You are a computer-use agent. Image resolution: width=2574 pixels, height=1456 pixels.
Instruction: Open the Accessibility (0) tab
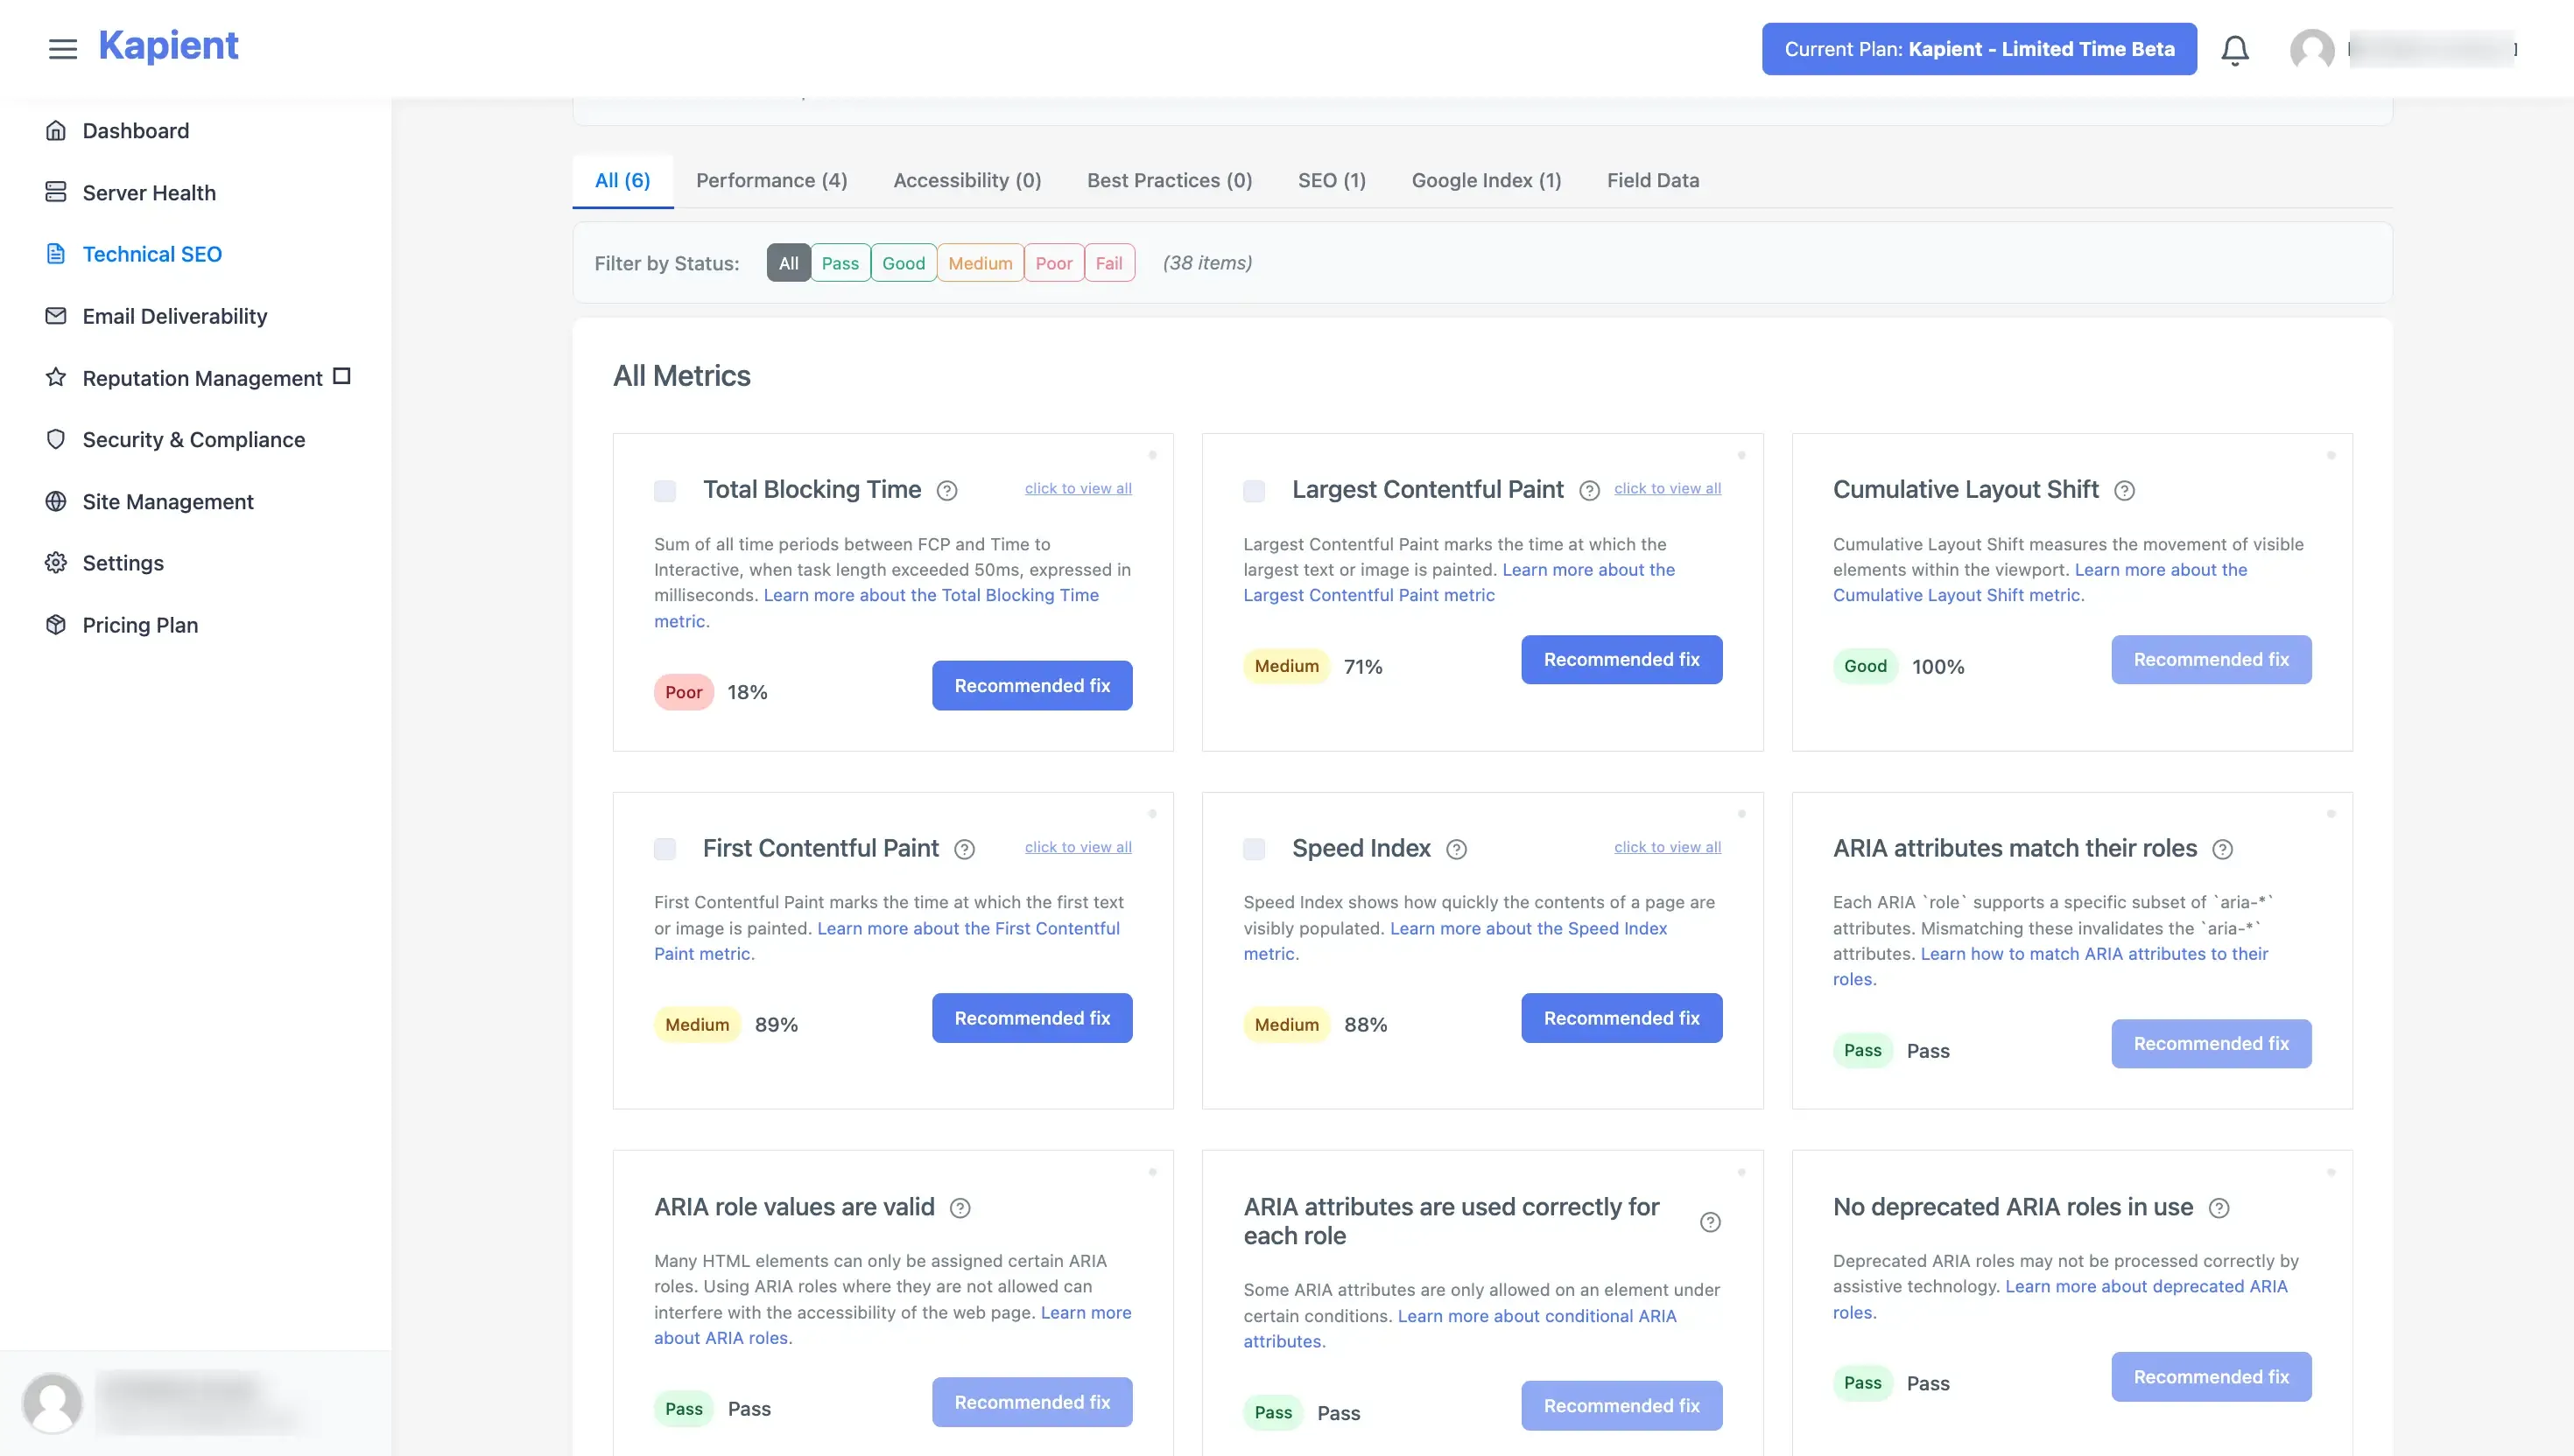pos(967,180)
